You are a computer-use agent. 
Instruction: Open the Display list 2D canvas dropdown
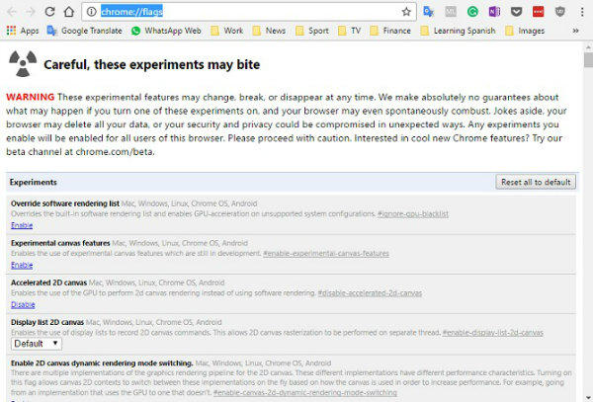pos(36,343)
